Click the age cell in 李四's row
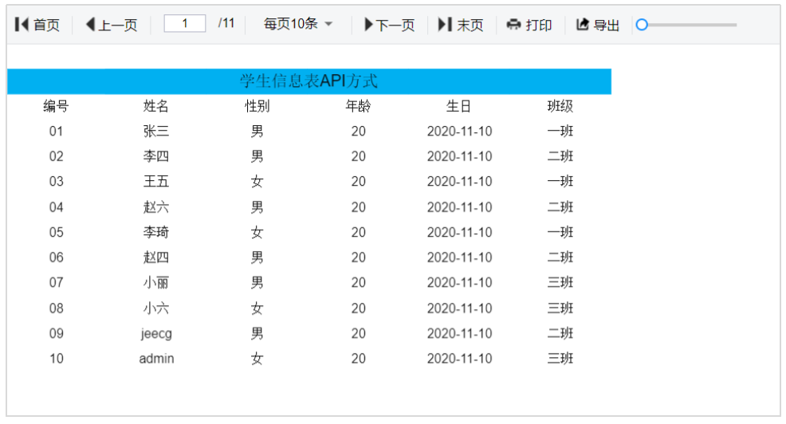 [x=358, y=156]
